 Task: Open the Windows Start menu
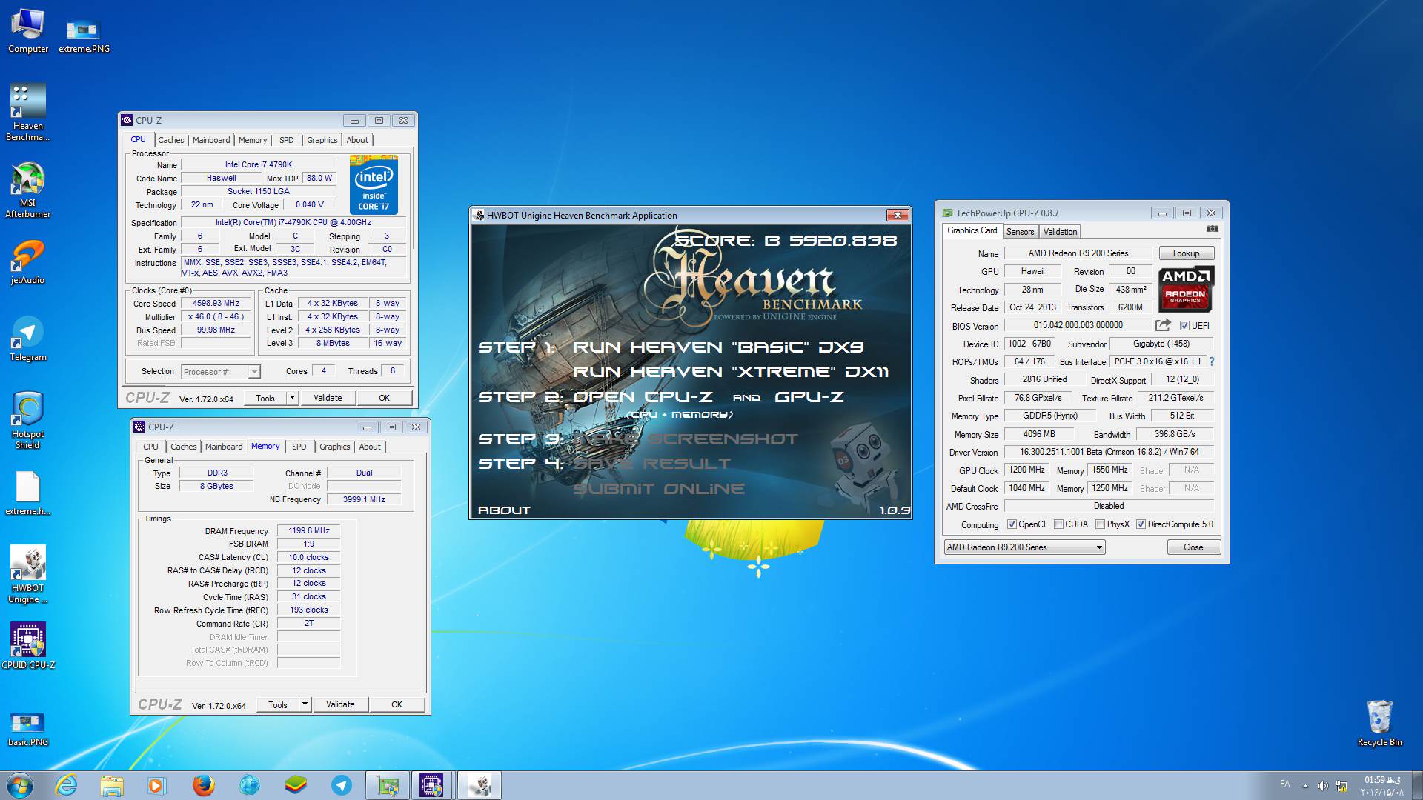20,785
